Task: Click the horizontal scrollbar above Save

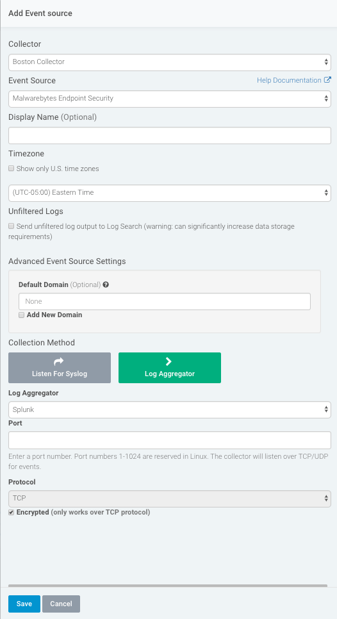Action: pyautogui.click(x=168, y=586)
